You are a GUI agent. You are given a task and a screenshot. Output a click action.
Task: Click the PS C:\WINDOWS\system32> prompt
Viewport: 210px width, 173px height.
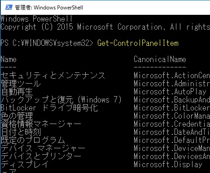47,43
